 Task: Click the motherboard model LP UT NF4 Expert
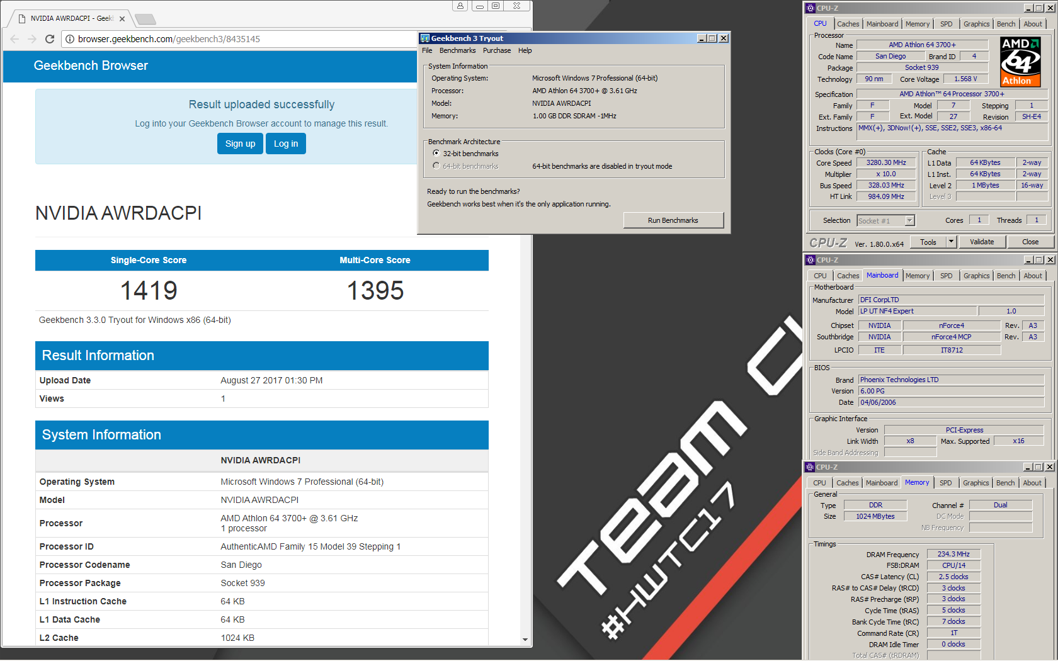pyautogui.click(x=918, y=311)
